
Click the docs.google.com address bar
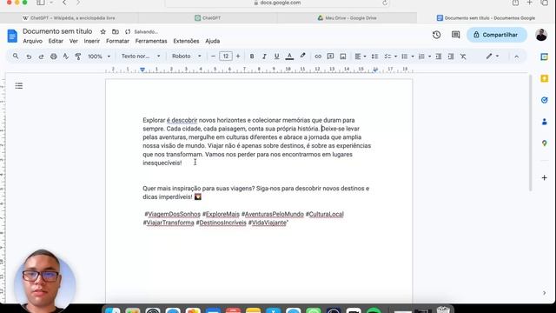277,3
